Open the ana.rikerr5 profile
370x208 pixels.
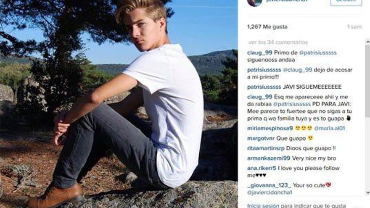(262, 169)
